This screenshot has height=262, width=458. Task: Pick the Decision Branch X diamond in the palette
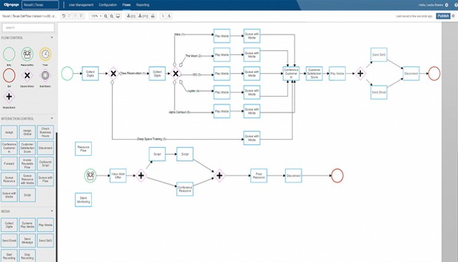point(27,75)
